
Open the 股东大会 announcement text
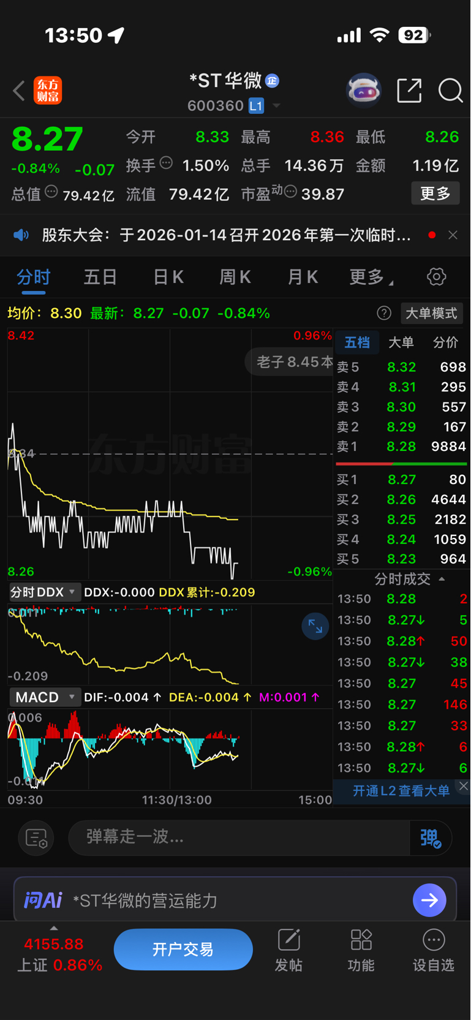[x=226, y=235]
